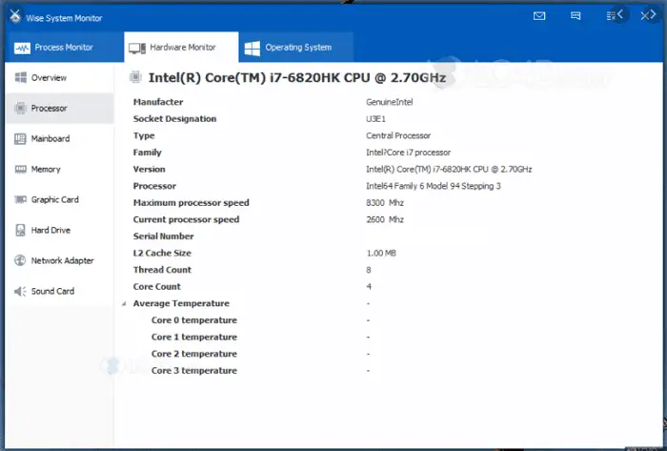Screen dimensions: 667x451
Task: Open Hard Drive label in sidebar
Action: click(x=51, y=230)
